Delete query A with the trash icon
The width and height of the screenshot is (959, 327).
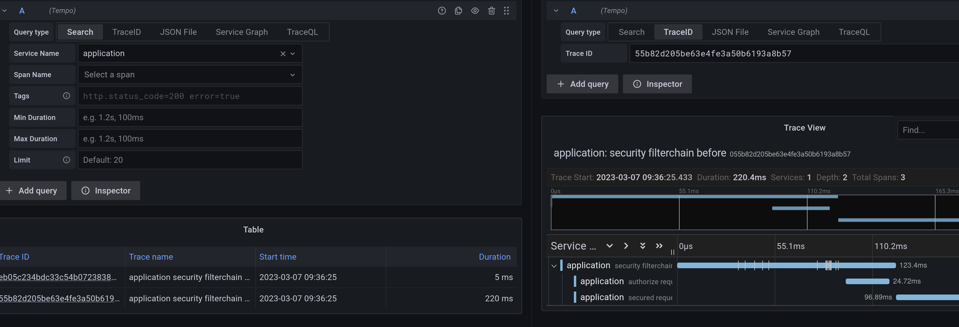pos(491,11)
